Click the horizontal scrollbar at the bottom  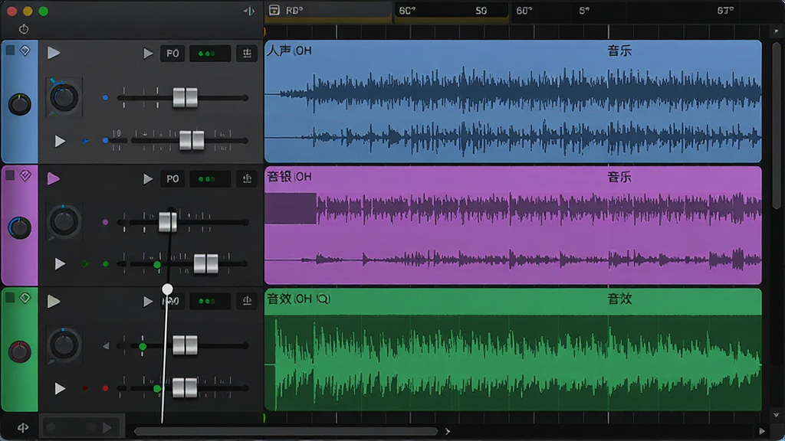[x=286, y=431]
